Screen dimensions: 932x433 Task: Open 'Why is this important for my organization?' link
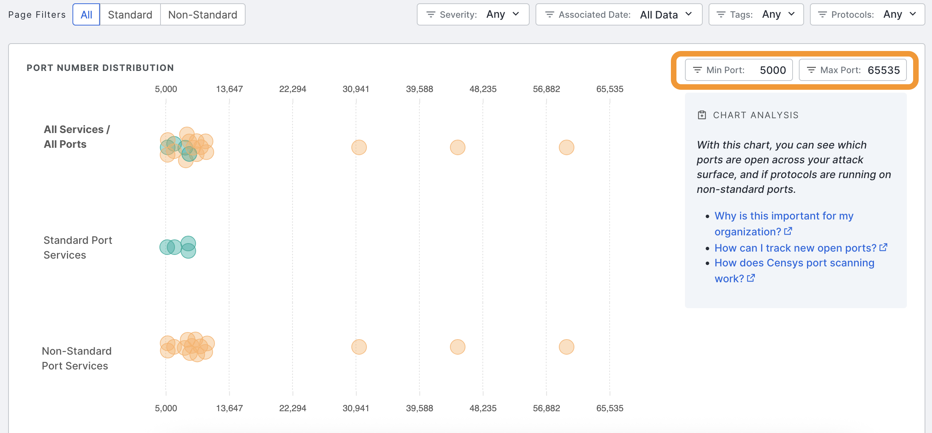coord(783,216)
